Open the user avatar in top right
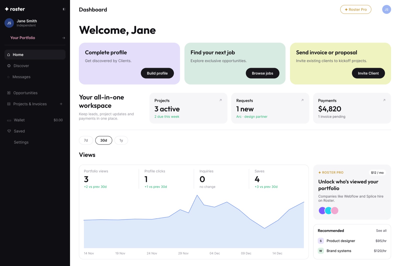This screenshot has height=266, width=400. coord(386,9)
